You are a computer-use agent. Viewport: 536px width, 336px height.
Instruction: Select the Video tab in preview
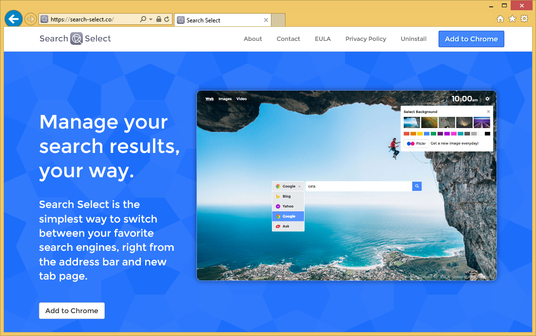pyautogui.click(x=241, y=99)
